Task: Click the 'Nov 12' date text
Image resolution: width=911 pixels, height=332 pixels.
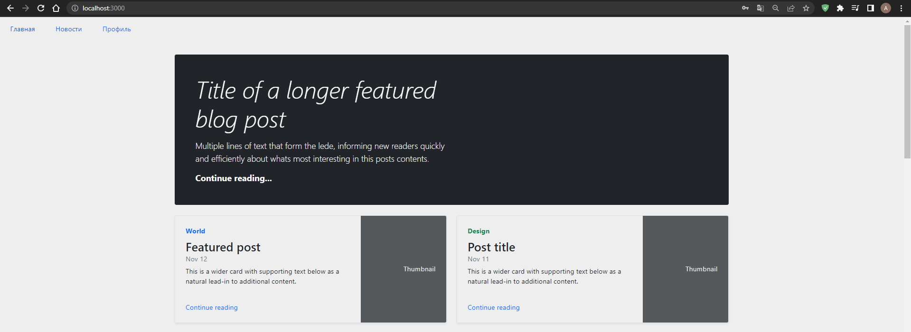Action: click(197, 259)
